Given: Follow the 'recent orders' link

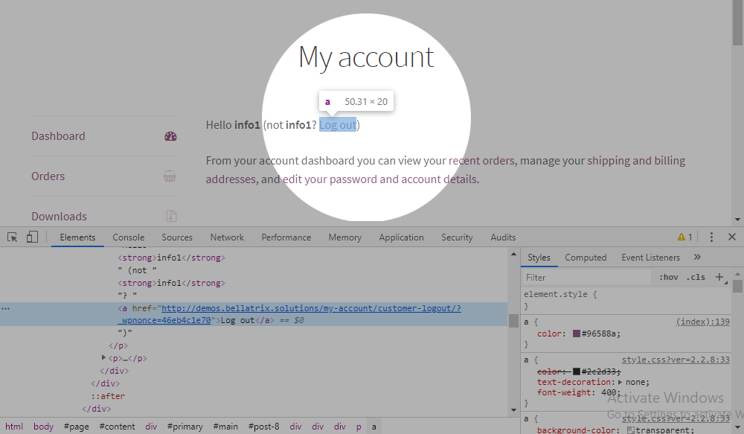Looking at the screenshot, I should coord(481,161).
